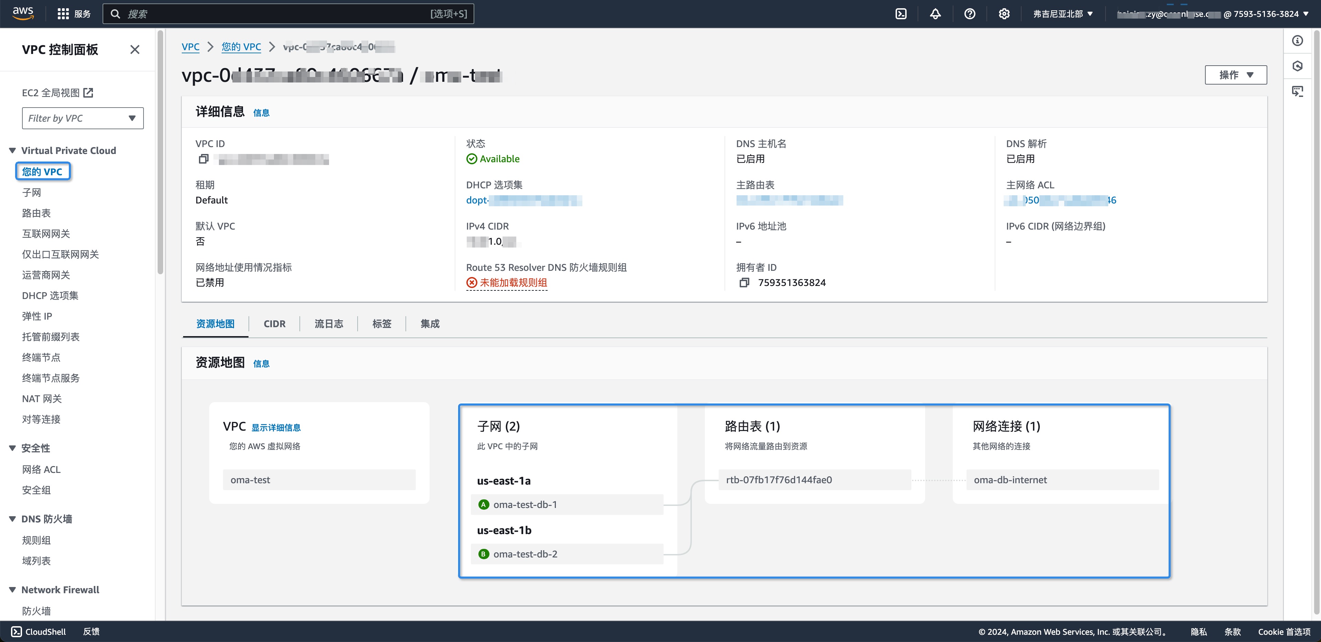Open the notifications bell icon
Screen dimensions: 1321x642
936,14
